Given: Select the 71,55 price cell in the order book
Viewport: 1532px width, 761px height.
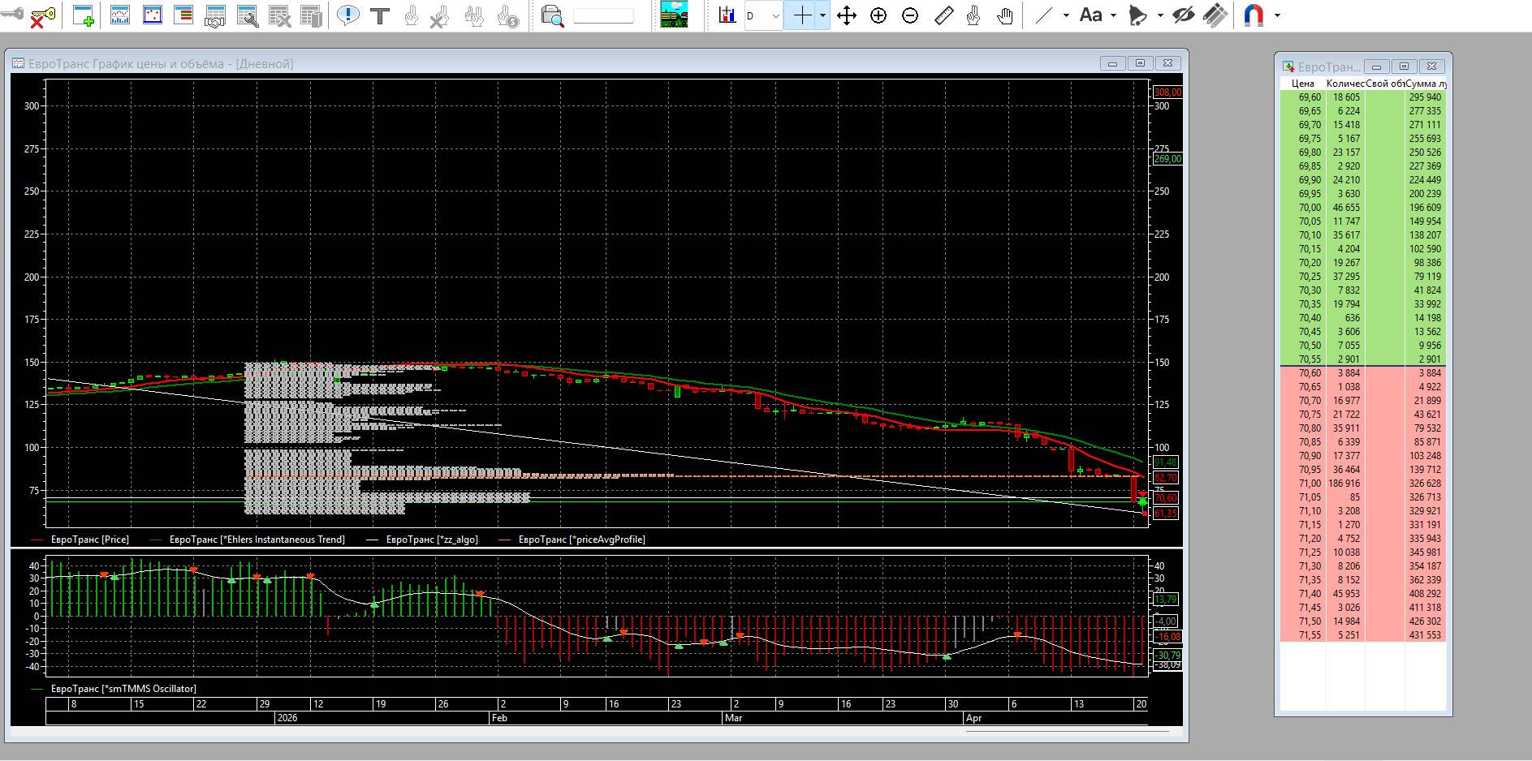Looking at the screenshot, I should 1302,635.
